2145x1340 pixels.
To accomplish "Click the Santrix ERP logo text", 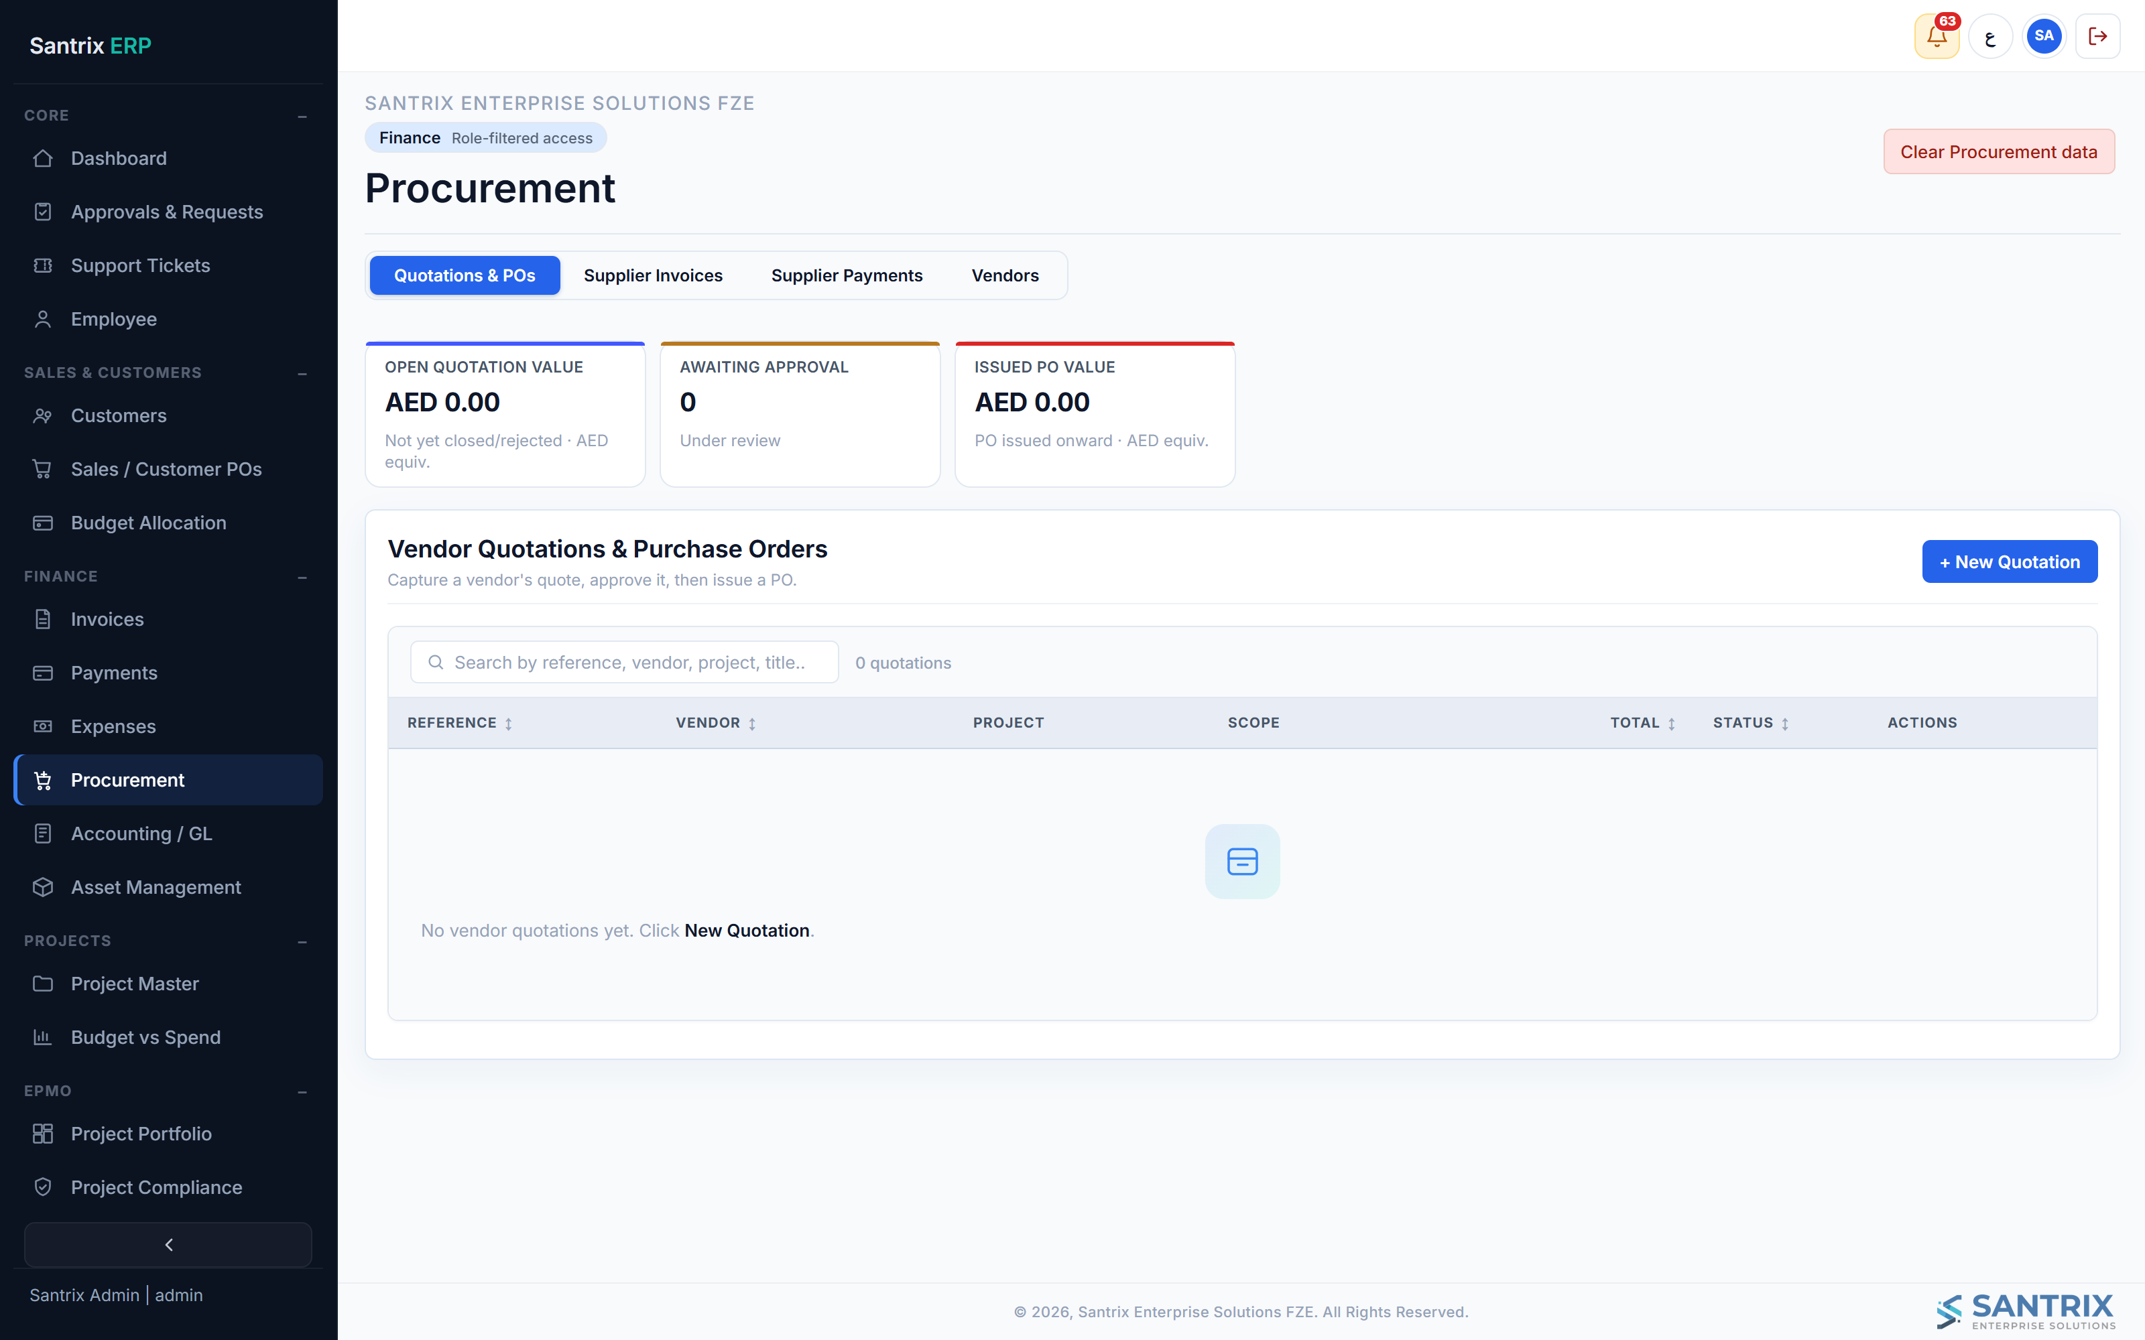I will point(90,45).
